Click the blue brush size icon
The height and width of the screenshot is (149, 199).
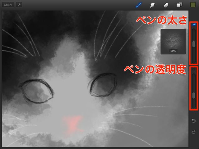pyautogui.click(x=193, y=24)
